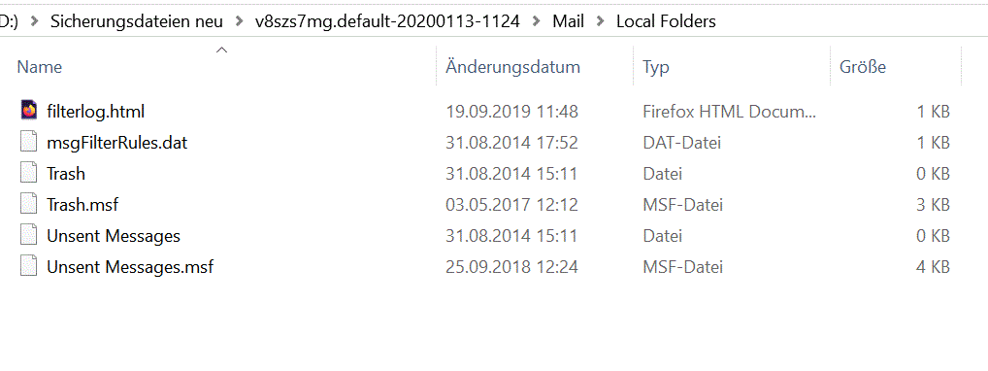Select the filterlog.html file name
Viewport: 988px width, 371px height.
[x=96, y=112]
